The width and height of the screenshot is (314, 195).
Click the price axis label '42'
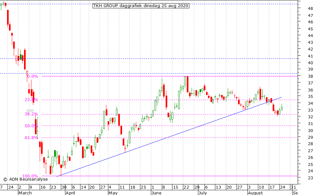(310, 49)
